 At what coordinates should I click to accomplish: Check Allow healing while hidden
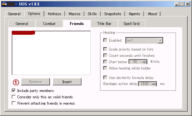coord(105,68)
